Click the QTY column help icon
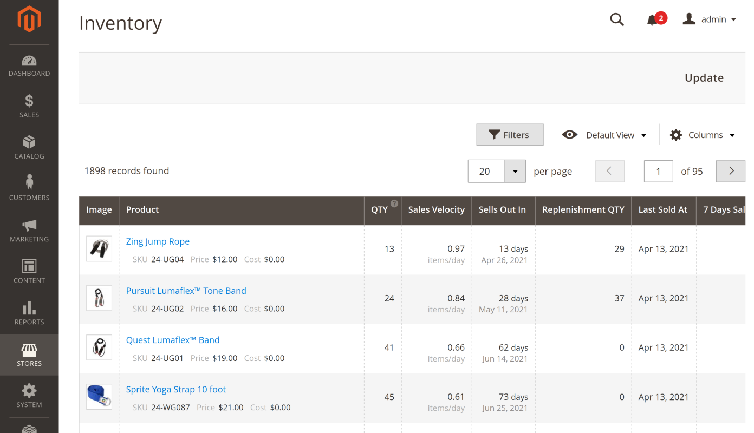 click(x=394, y=204)
